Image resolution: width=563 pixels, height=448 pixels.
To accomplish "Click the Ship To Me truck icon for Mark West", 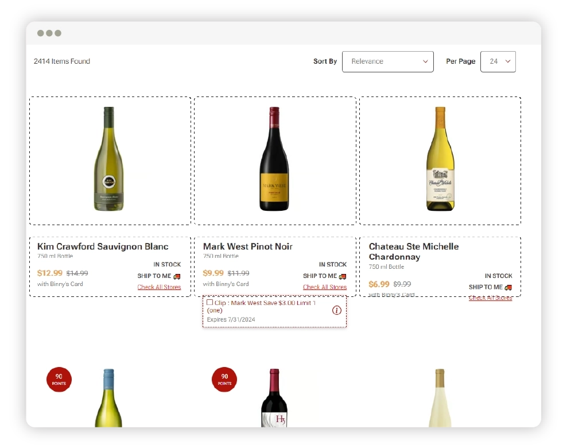I will [343, 276].
